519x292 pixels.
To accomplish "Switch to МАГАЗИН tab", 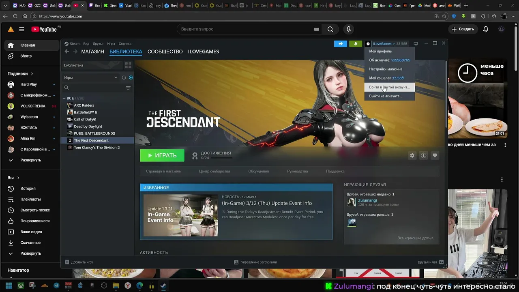I will pyautogui.click(x=92, y=52).
